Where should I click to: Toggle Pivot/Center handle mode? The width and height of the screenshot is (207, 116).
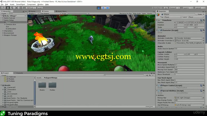click(x=30, y=8)
